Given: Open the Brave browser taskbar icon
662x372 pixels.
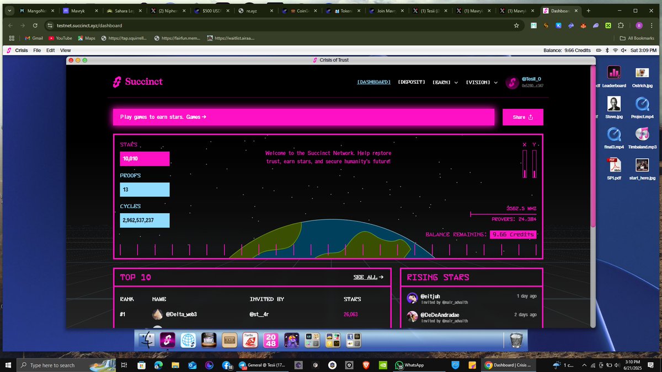Looking at the screenshot, I should point(366,365).
